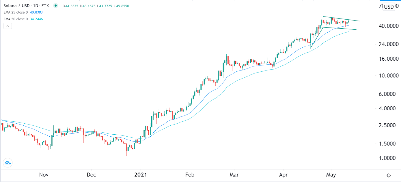
Task: Click the 24.0000 price axis label
Action: [388, 44]
